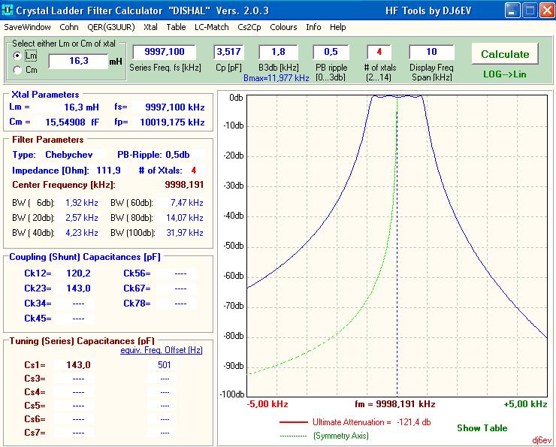This screenshot has height=447, width=556.
Task: Click the Ck23 value 143,0
Action: 78,288
